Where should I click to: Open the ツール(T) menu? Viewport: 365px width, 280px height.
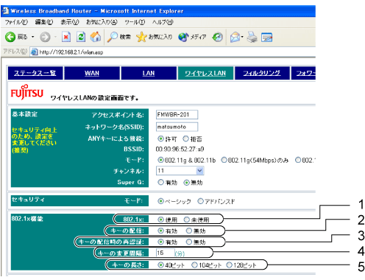point(135,22)
